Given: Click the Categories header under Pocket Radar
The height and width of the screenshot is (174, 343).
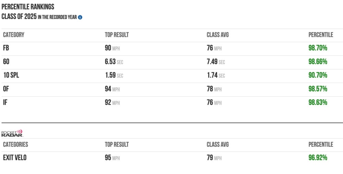Looking at the screenshot, I should pos(15,144).
